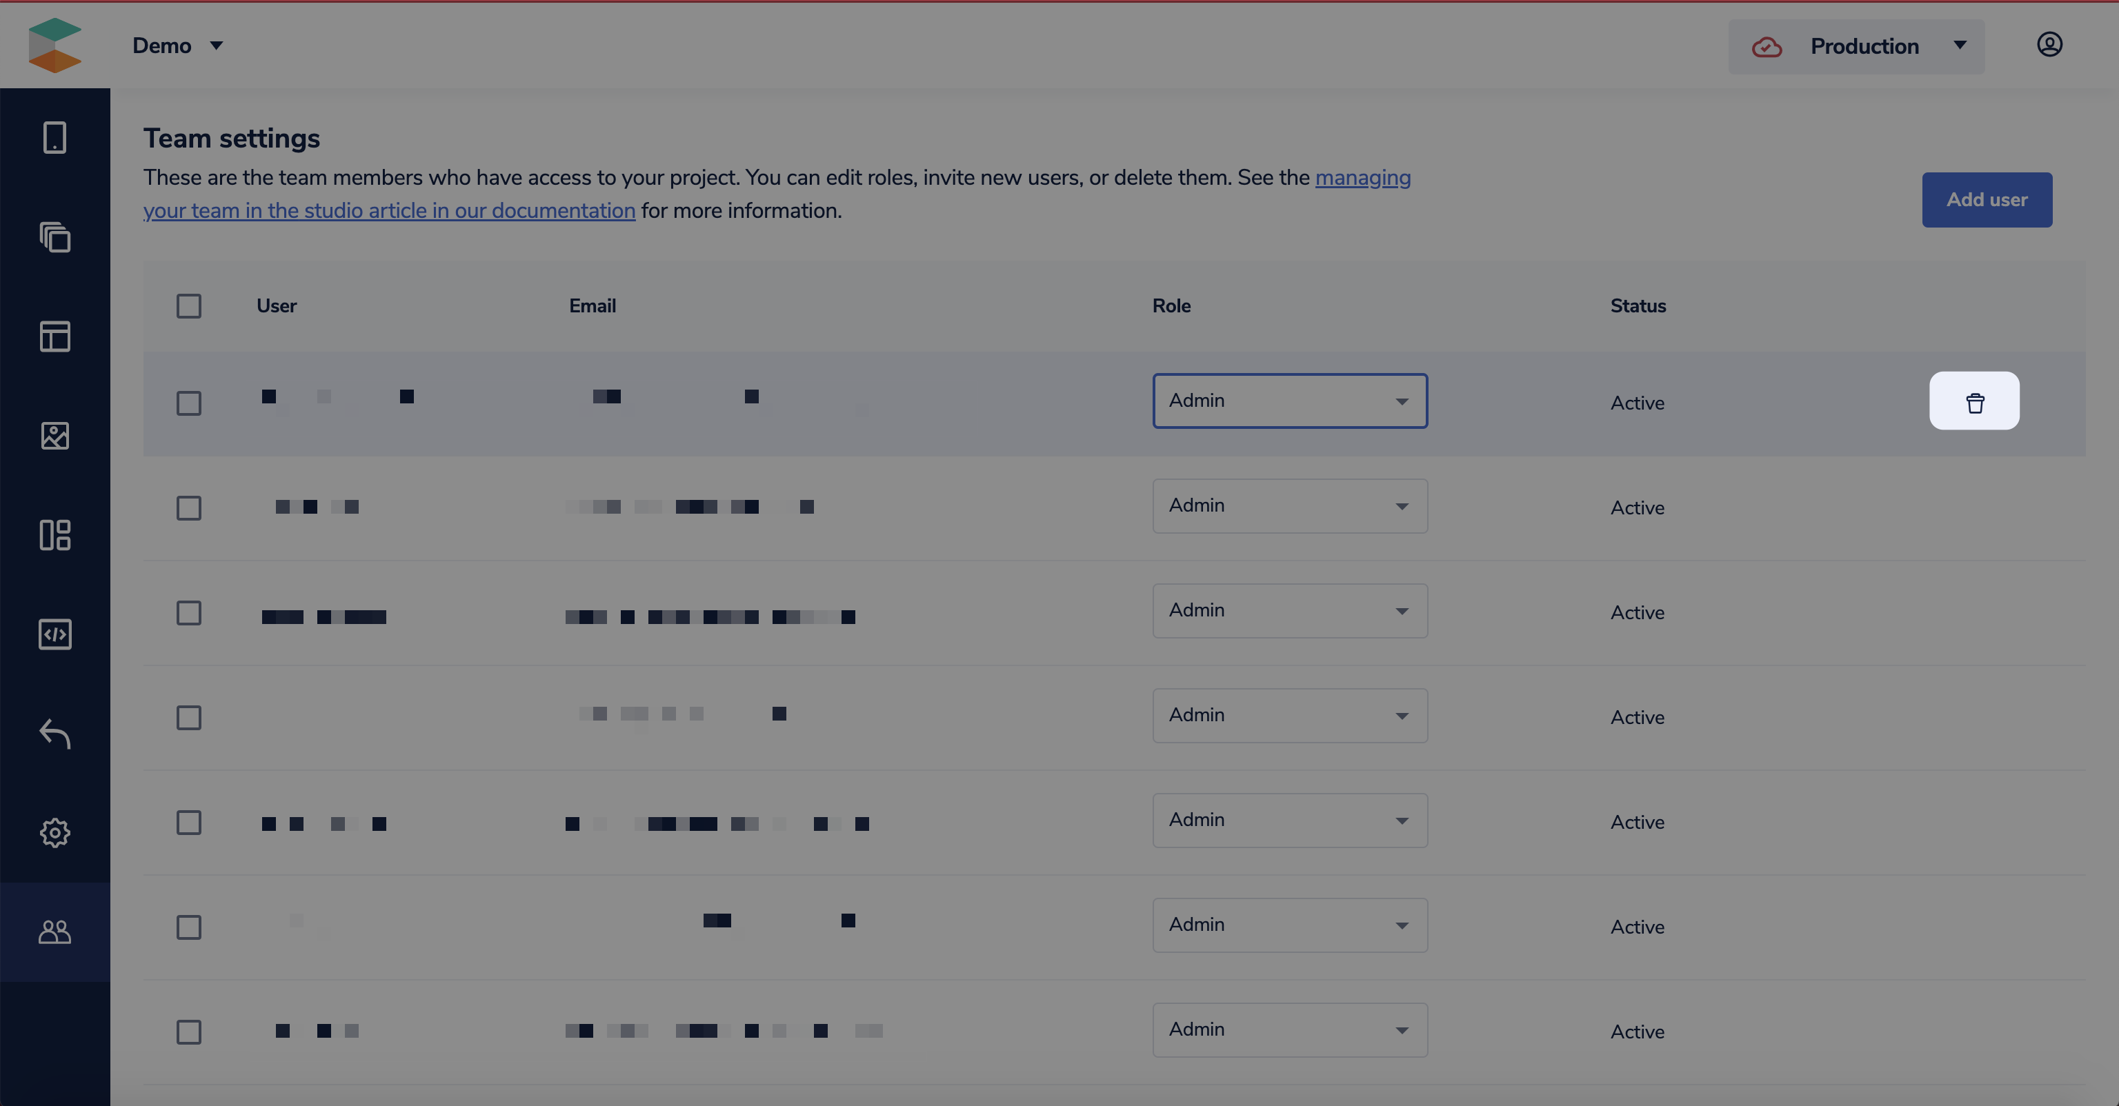Screen dimensions: 2119x1106
Task: Open the layout template icon in sidebar
Action: point(54,336)
